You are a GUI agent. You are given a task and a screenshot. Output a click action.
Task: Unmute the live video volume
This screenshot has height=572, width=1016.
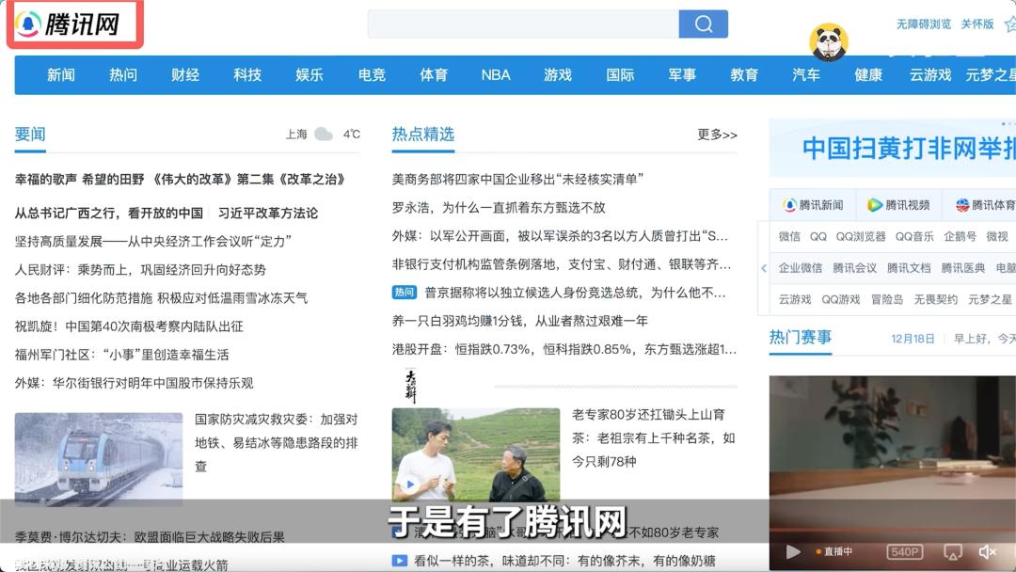coord(987,551)
